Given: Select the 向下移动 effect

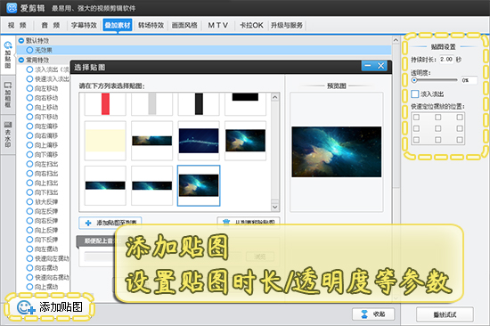Looking at the screenshot, I should pyautogui.click(x=42, y=117).
